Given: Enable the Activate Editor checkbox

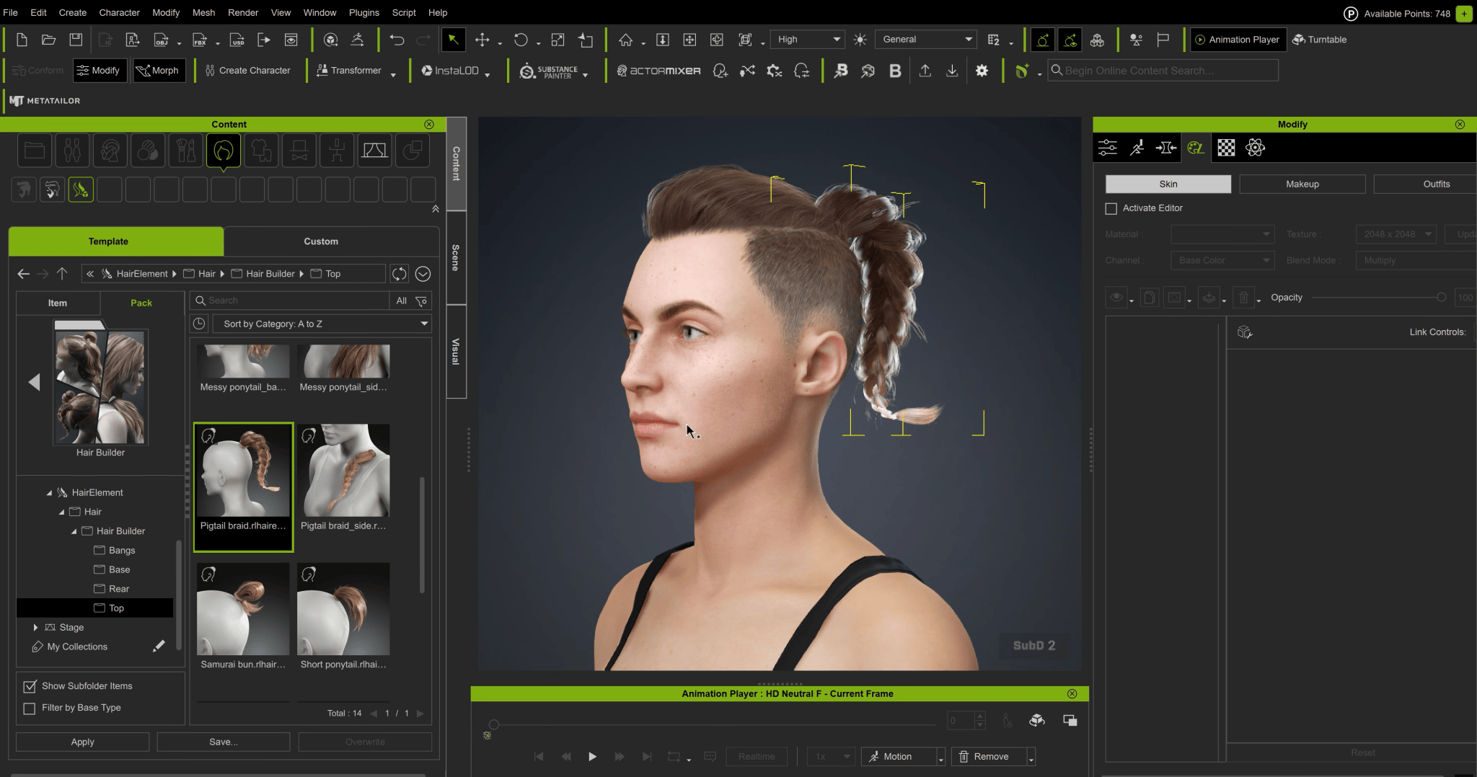Looking at the screenshot, I should point(1111,208).
